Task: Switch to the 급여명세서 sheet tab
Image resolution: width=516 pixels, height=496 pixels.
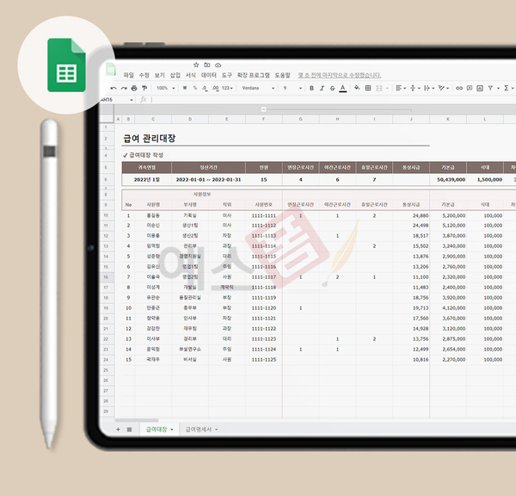Action: [x=199, y=430]
